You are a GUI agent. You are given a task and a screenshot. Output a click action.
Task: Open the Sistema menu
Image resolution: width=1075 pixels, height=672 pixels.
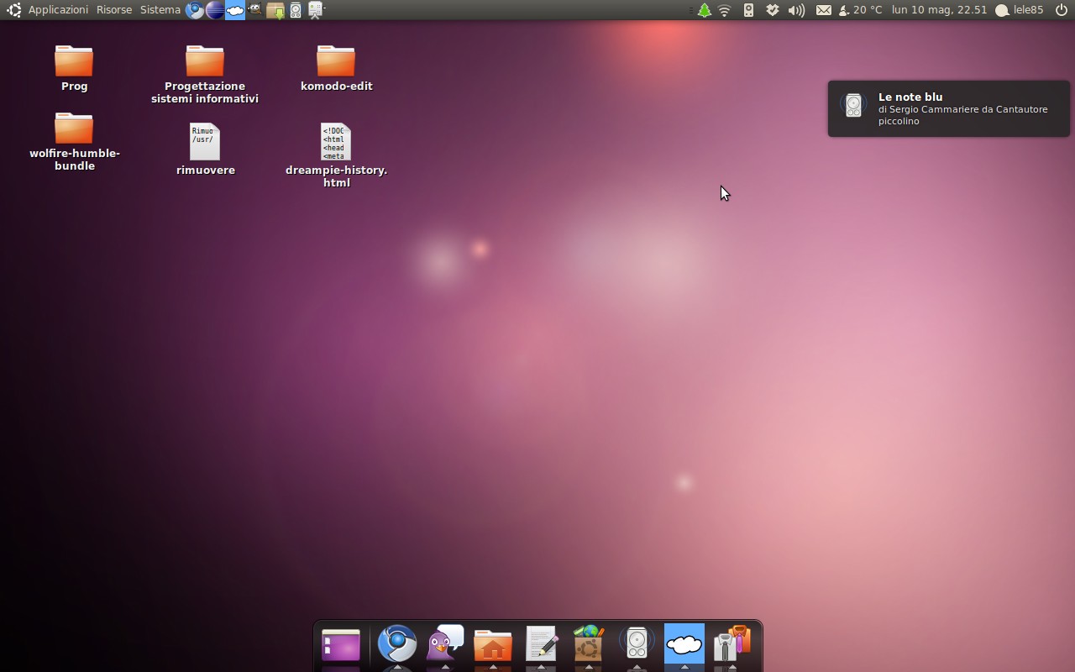(x=160, y=10)
